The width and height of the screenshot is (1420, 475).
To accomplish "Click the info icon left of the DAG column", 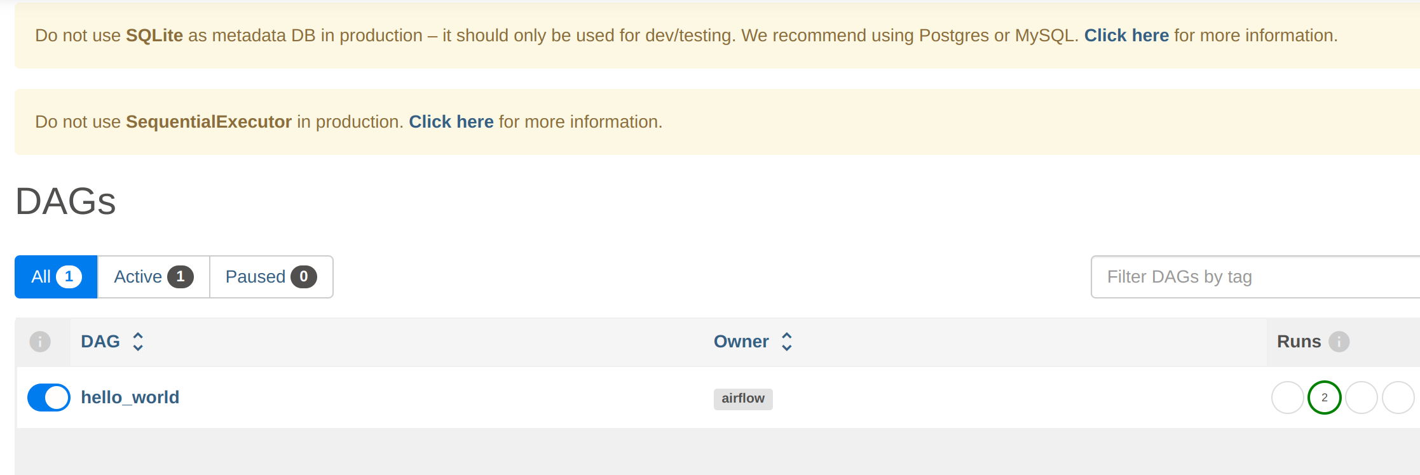I will click(x=40, y=341).
